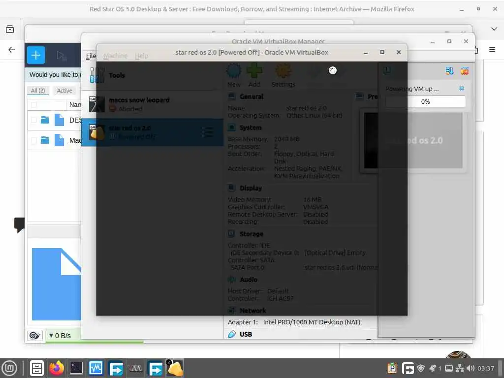Image resolution: width=504 pixels, height=378 pixels.
Task: Click the delete-finished-notifications icon in notification panel
Action: 464,71
